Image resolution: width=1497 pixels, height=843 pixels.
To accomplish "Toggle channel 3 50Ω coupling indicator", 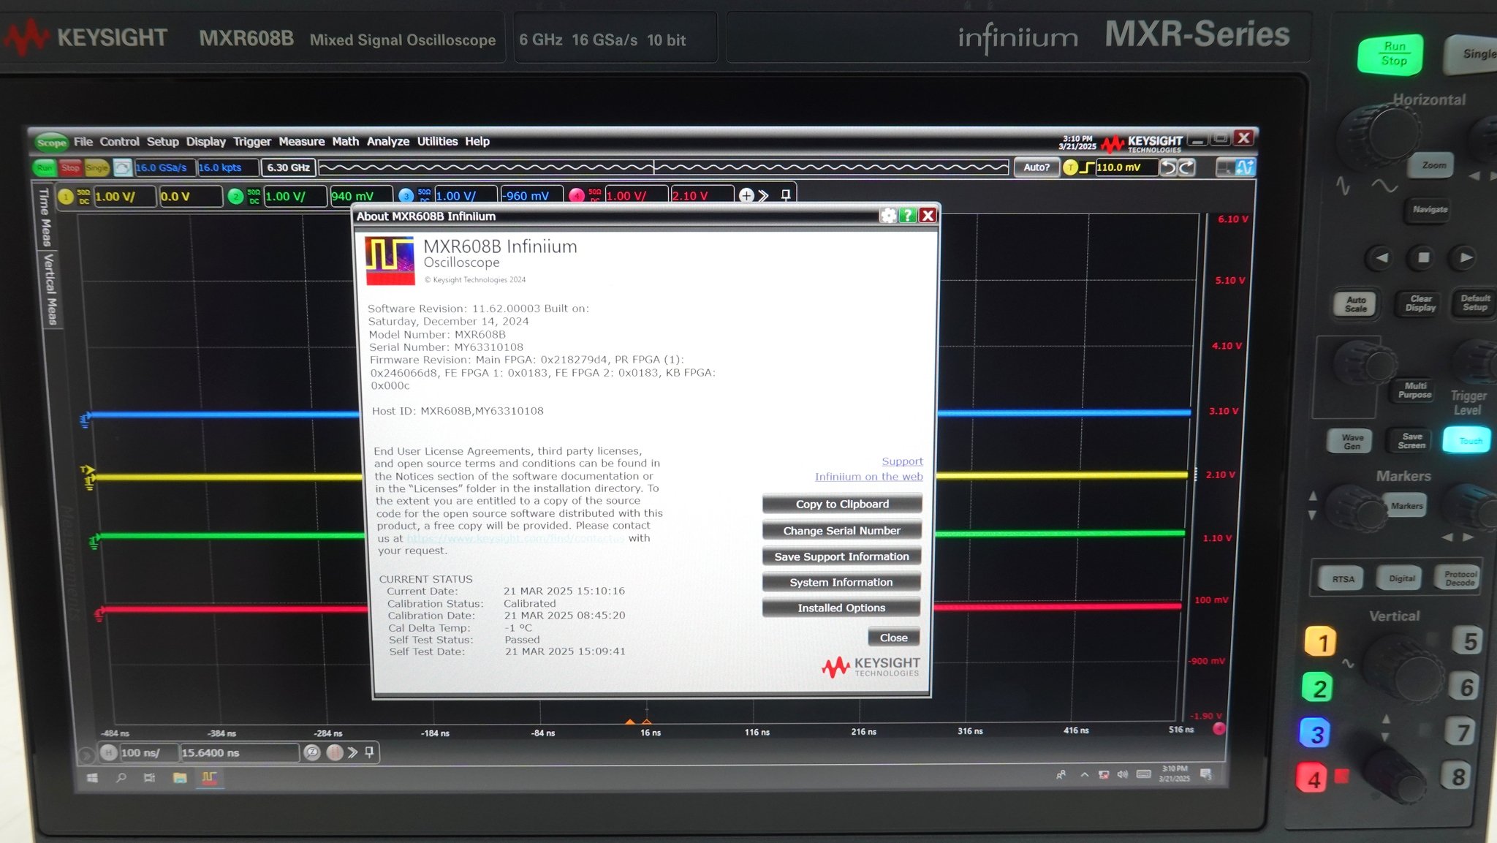I will click(424, 195).
